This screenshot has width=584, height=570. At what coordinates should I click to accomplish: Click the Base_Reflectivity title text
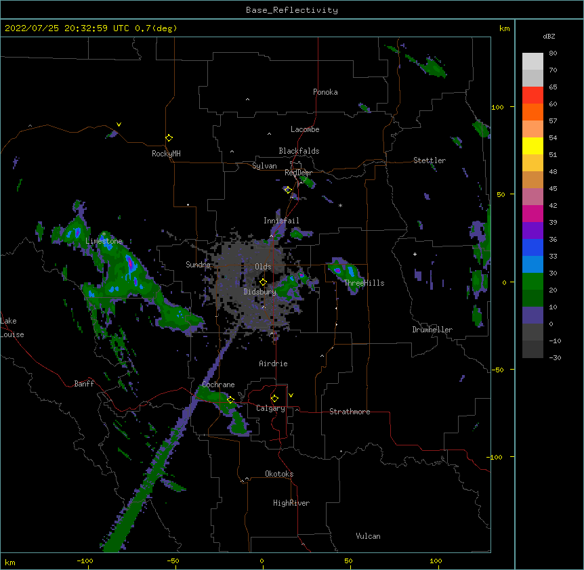pyautogui.click(x=292, y=10)
